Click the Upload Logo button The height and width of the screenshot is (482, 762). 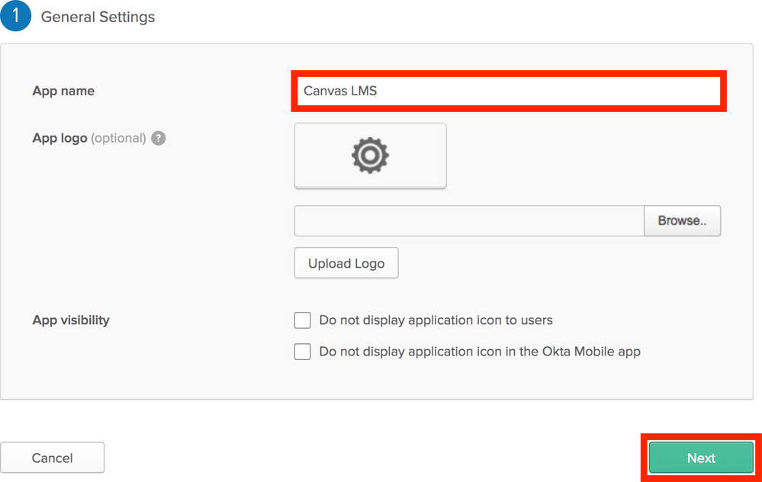pyautogui.click(x=346, y=263)
